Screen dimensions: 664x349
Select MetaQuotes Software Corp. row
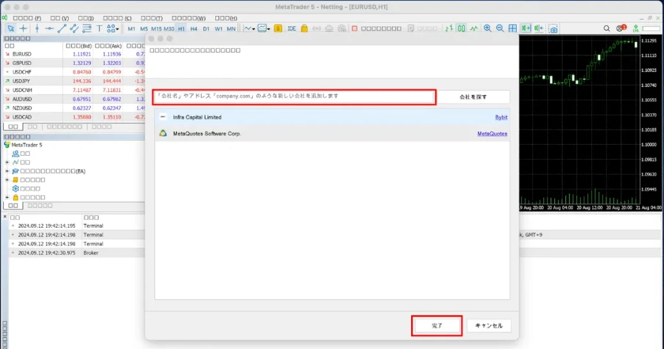[x=332, y=134]
